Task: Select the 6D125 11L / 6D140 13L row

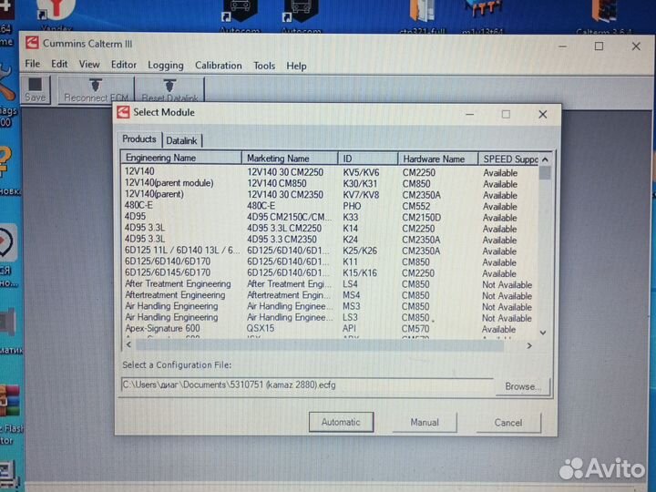Action: (330, 251)
